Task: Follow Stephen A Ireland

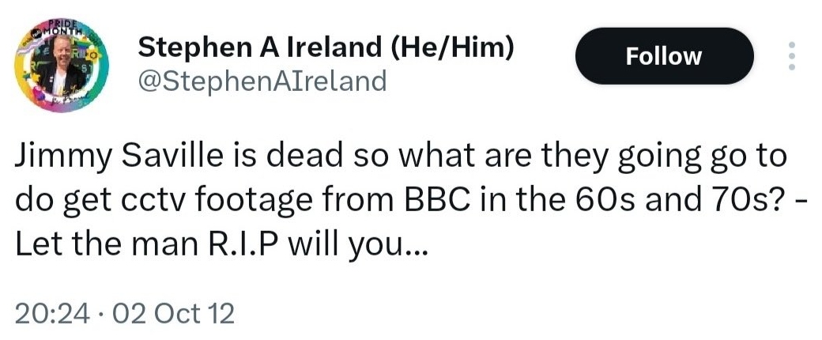Action: coord(664,55)
